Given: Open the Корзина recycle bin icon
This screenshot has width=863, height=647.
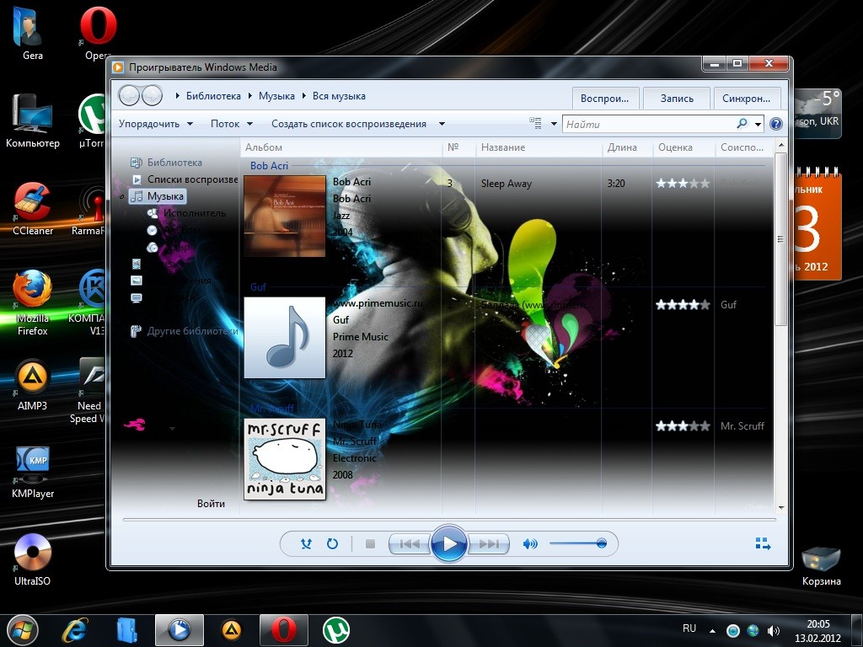Looking at the screenshot, I should [x=821, y=567].
